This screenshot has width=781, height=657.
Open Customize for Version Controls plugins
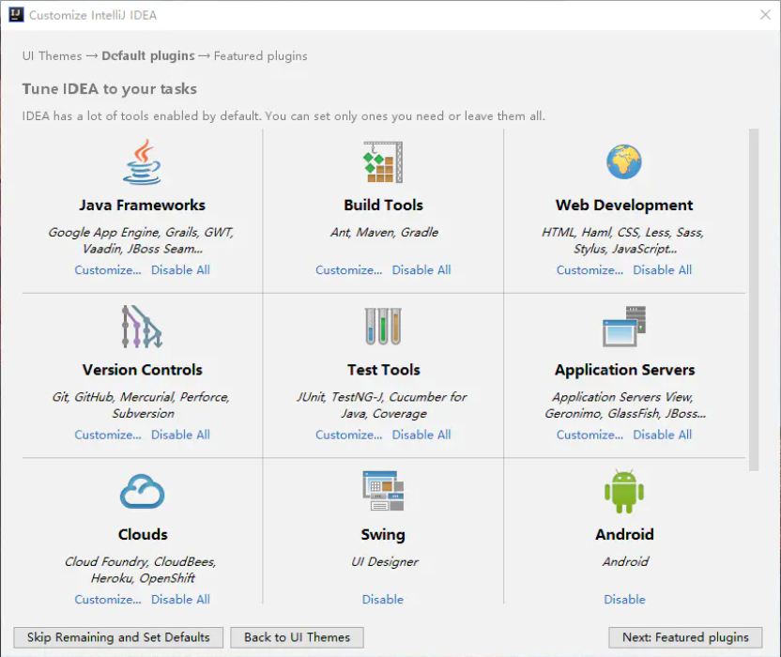pos(108,435)
